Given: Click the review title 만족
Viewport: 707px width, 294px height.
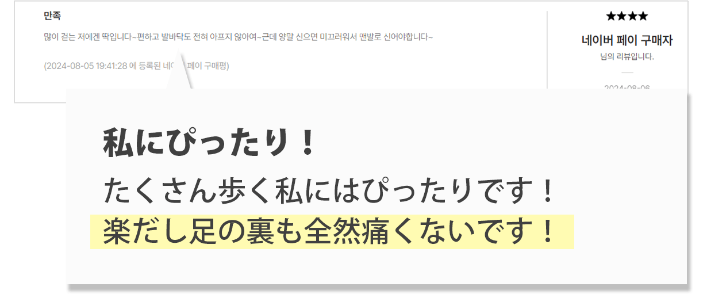Looking at the screenshot, I should [52, 16].
